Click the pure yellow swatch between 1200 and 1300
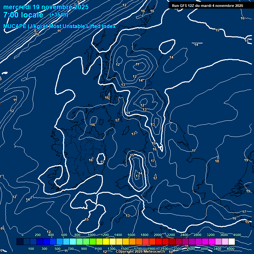This screenshot has width=254, height=254. [x=106, y=241]
